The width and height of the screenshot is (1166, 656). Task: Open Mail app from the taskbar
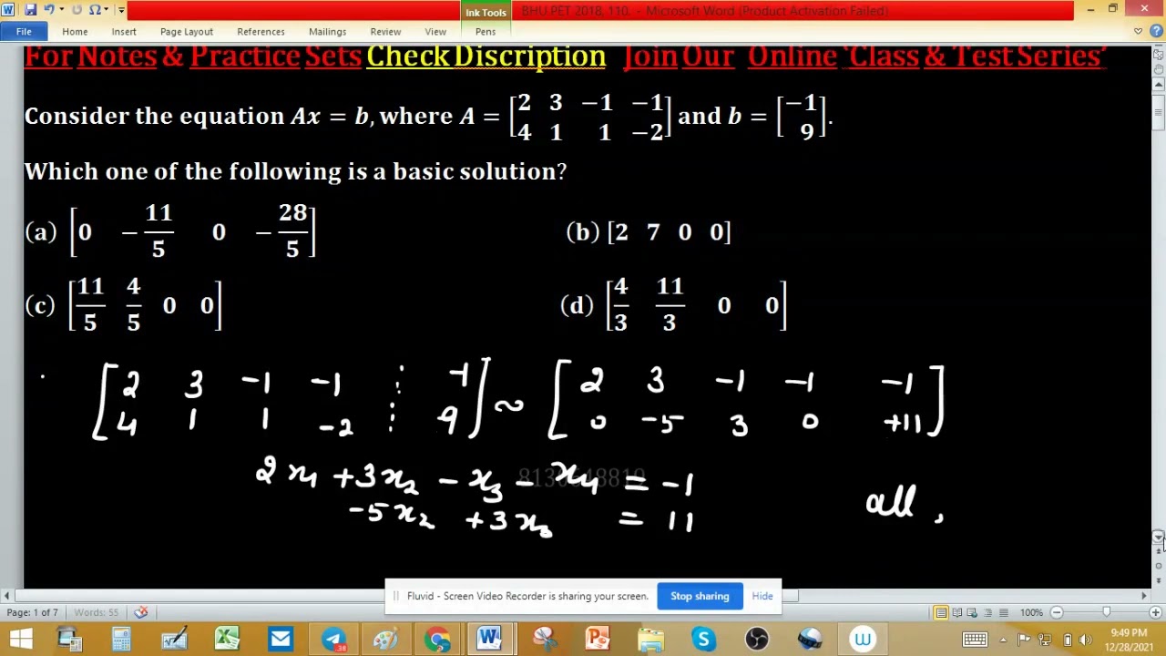pyautogui.click(x=280, y=639)
